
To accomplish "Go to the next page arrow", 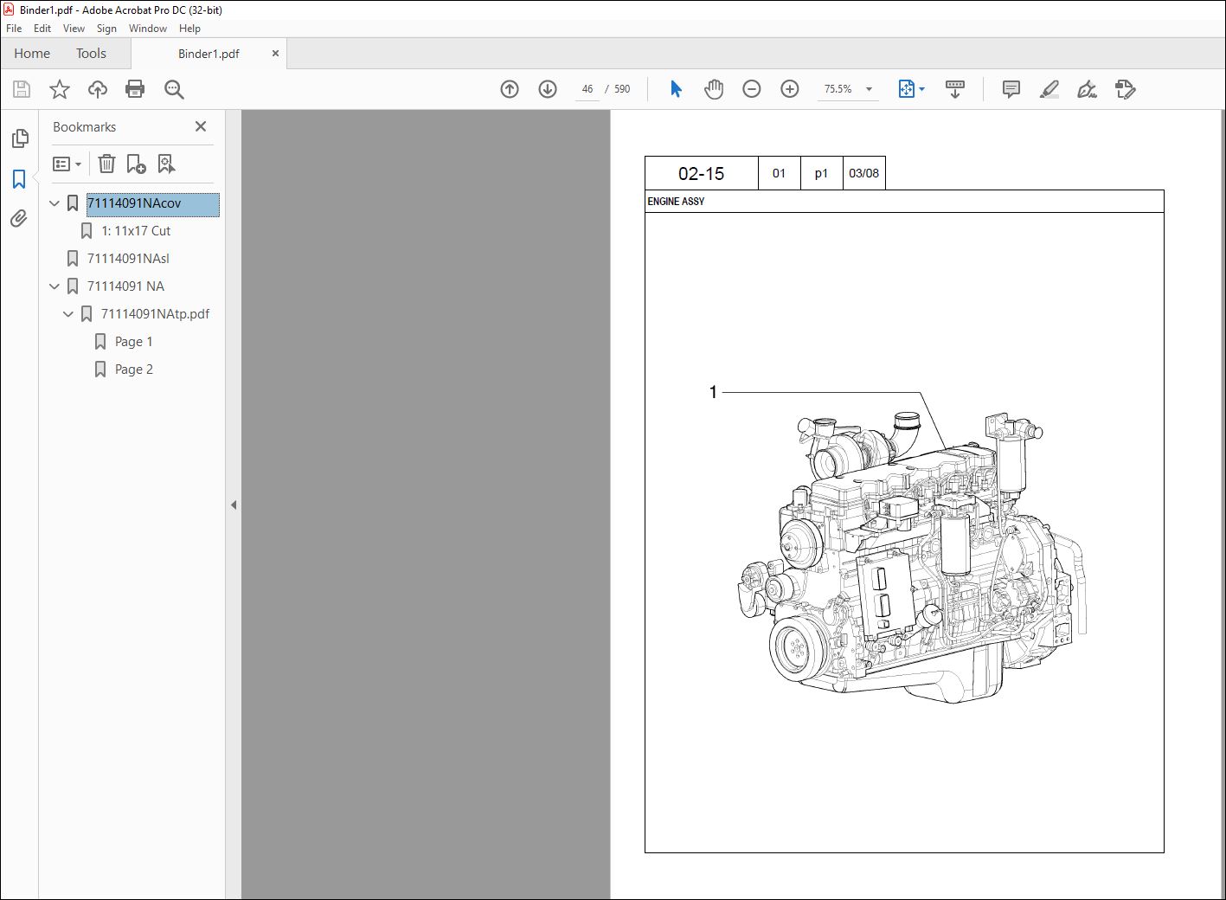I will click(x=548, y=89).
